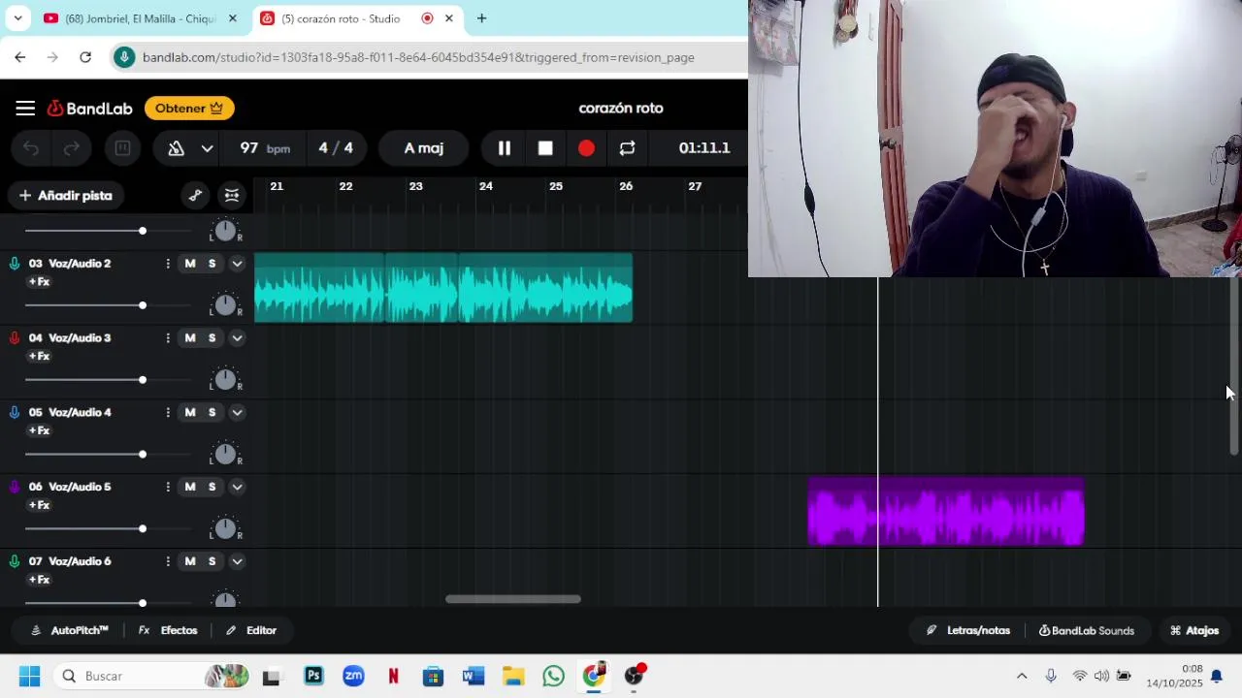Toggle loop cycle mode
Screen dimensions: 1242x698
click(627, 148)
